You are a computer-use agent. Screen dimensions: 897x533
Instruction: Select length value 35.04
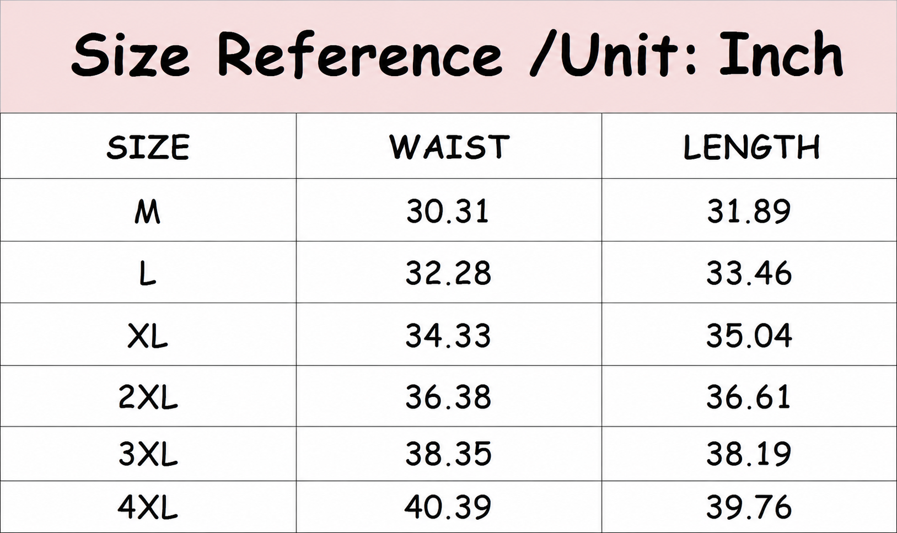tap(749, 335)
